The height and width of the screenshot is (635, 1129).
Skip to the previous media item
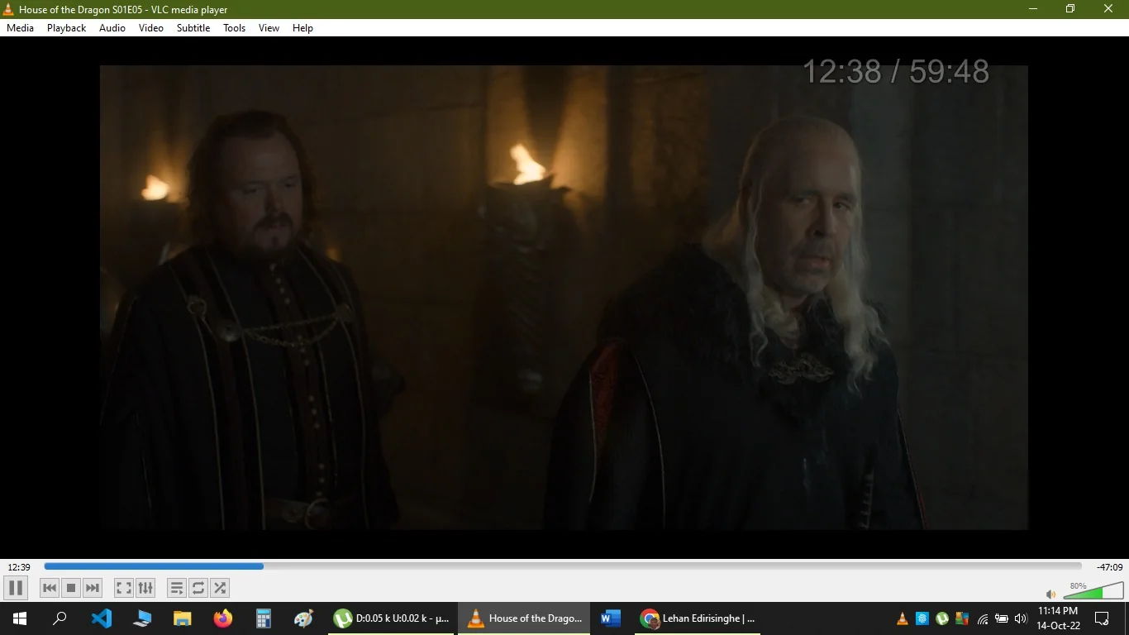[50, 588]
